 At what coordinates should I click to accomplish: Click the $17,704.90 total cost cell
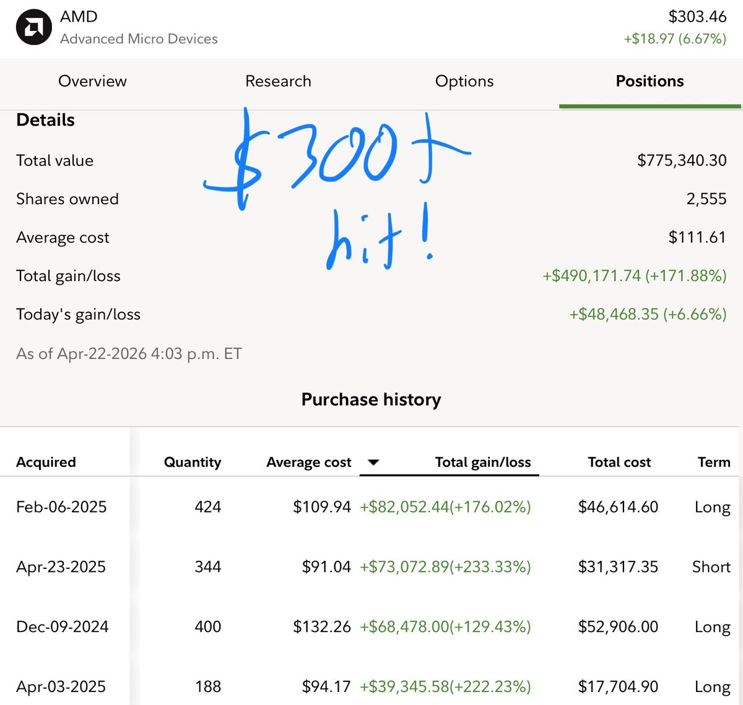click(x=618, y=687)
